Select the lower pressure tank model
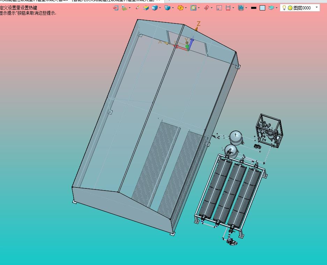 [231, 151]
